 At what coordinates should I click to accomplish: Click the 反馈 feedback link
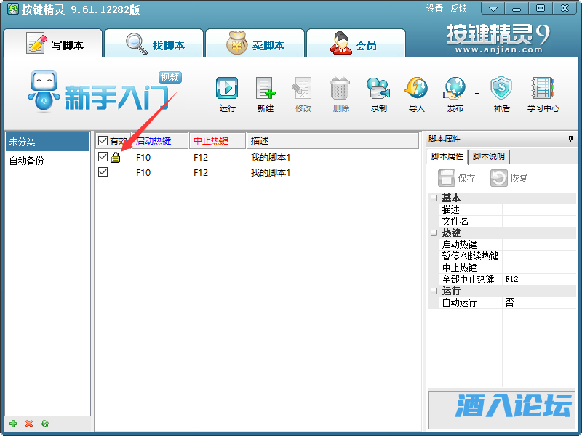458,9
